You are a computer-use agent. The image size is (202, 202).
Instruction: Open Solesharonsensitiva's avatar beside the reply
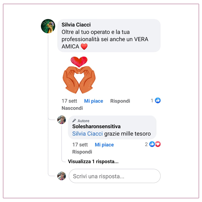point(62,120)
